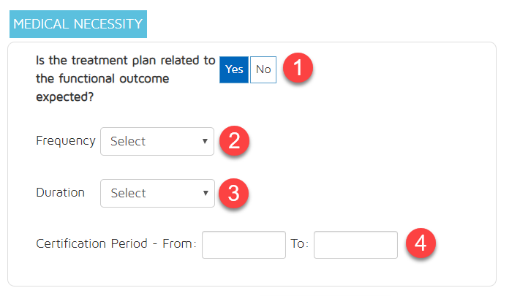
Task: Select No for treatment plan question
Action: [x=263, y=69]
